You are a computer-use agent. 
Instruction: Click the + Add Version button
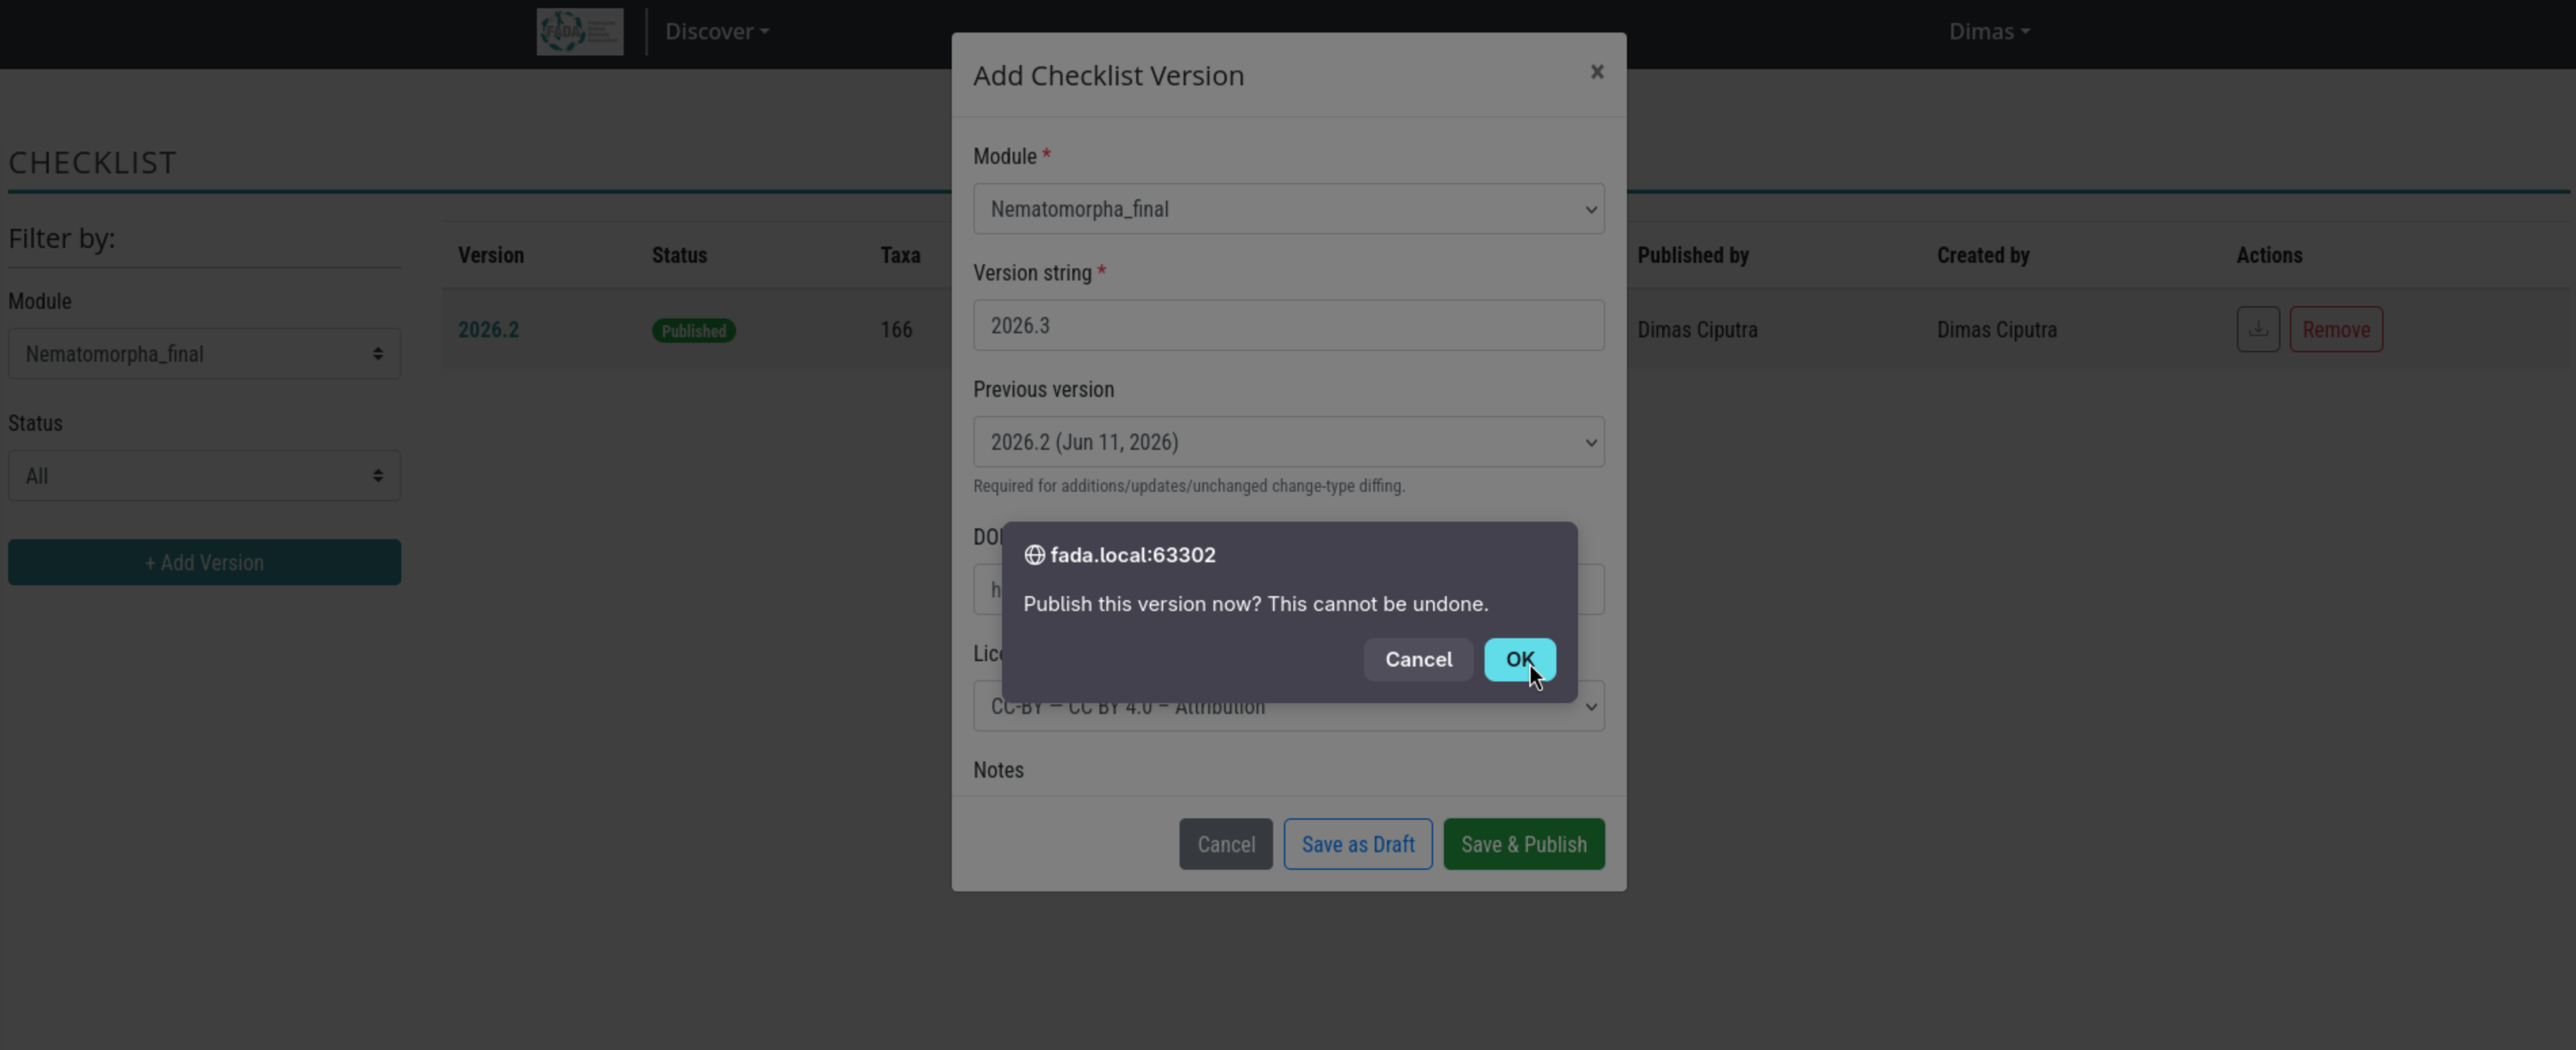coord(204,562)
